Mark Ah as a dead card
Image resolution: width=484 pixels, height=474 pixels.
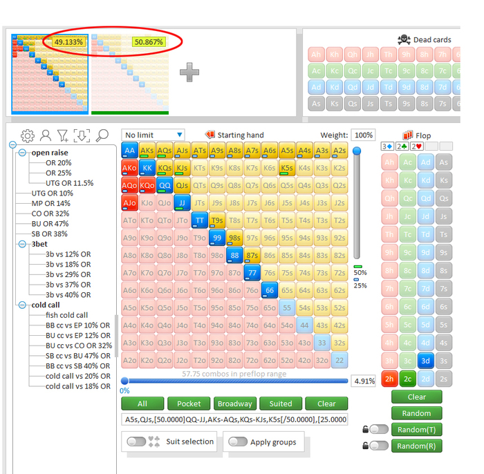[316, 55]
